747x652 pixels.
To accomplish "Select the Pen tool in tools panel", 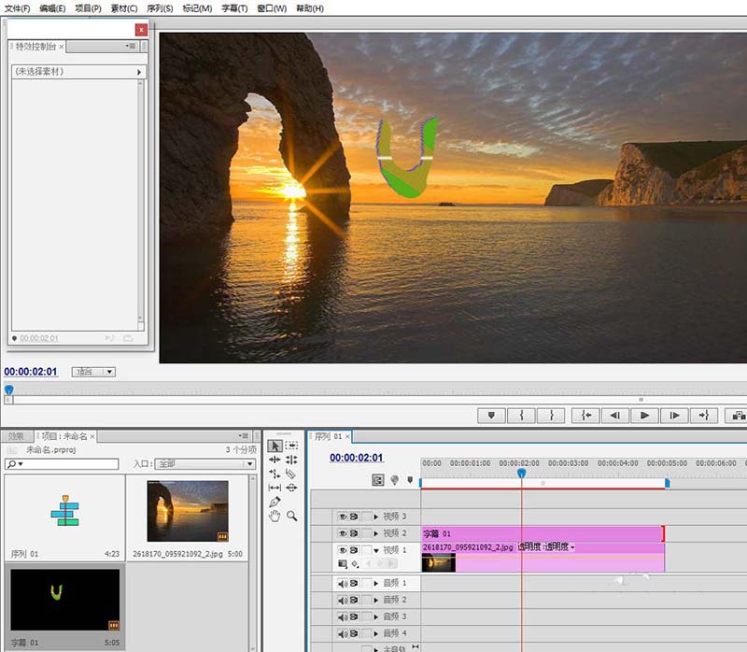I will 275,502.
